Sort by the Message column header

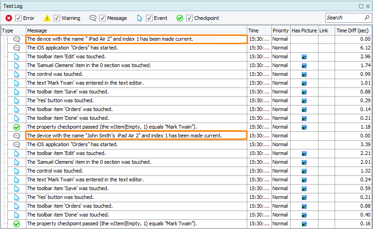pos(136,31)
